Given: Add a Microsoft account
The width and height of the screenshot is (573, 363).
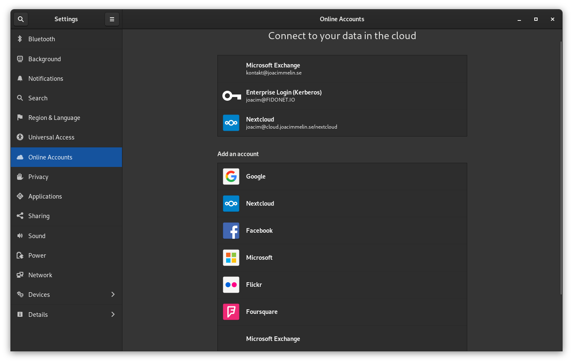Looking at the screenshot, I should (342, 258).
